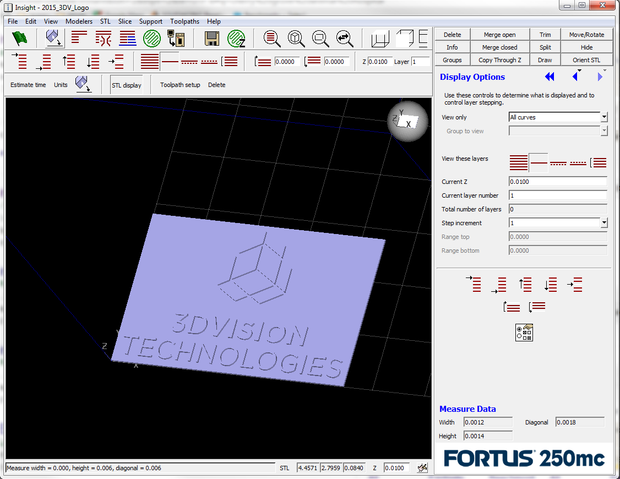Click the XYZ view orientation ball
The width and height of the screenshot is (620, 479).
point(407,121)
